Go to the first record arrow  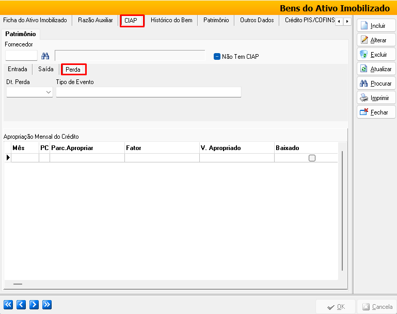(x=8, y=305)
